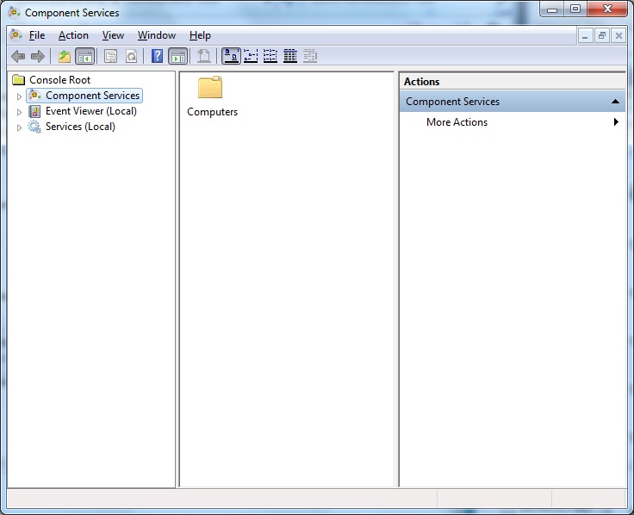The image size is (634, 515).
Task: Open the Window menu
Action: tap(157, 35)
